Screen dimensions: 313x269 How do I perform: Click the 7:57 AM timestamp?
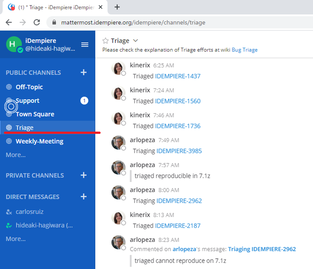169,165
